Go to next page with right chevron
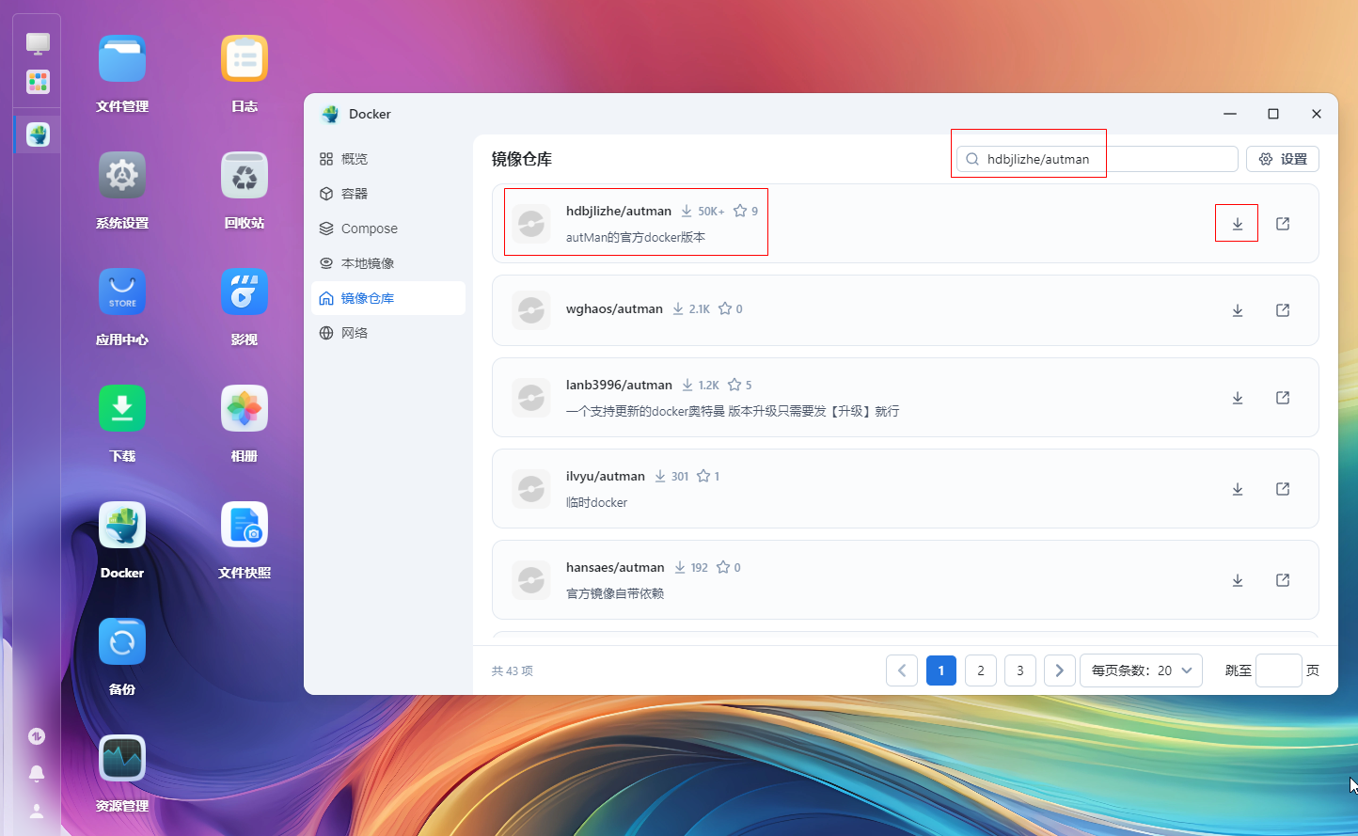Screen dimensions: 1358x836 [1060, 670]
